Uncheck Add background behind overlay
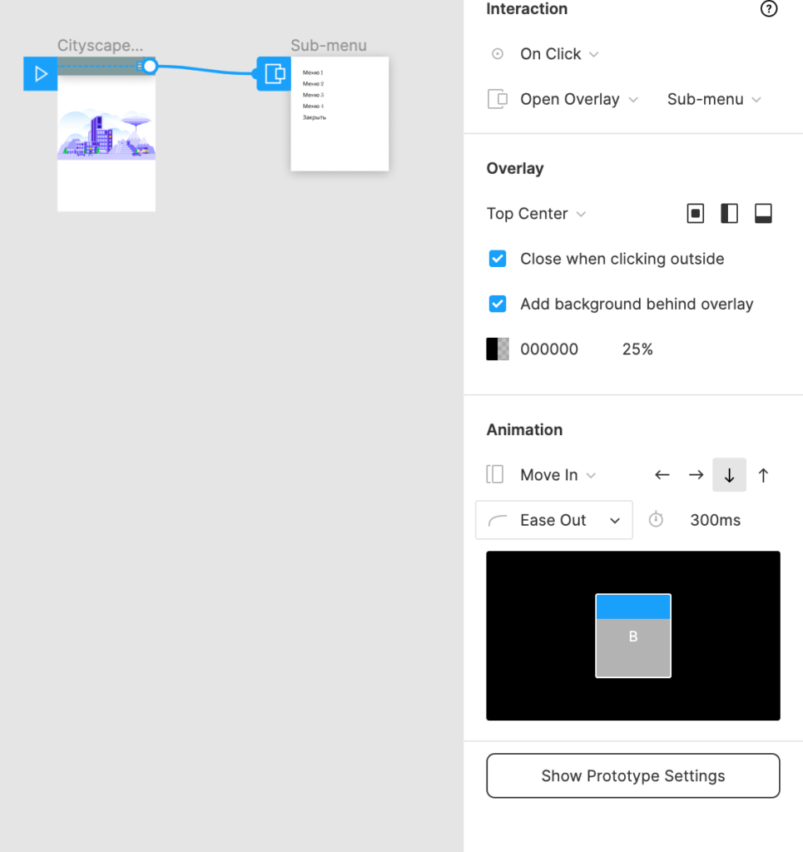This screenshot has width=803, height=852. click(x=498, y=304)
